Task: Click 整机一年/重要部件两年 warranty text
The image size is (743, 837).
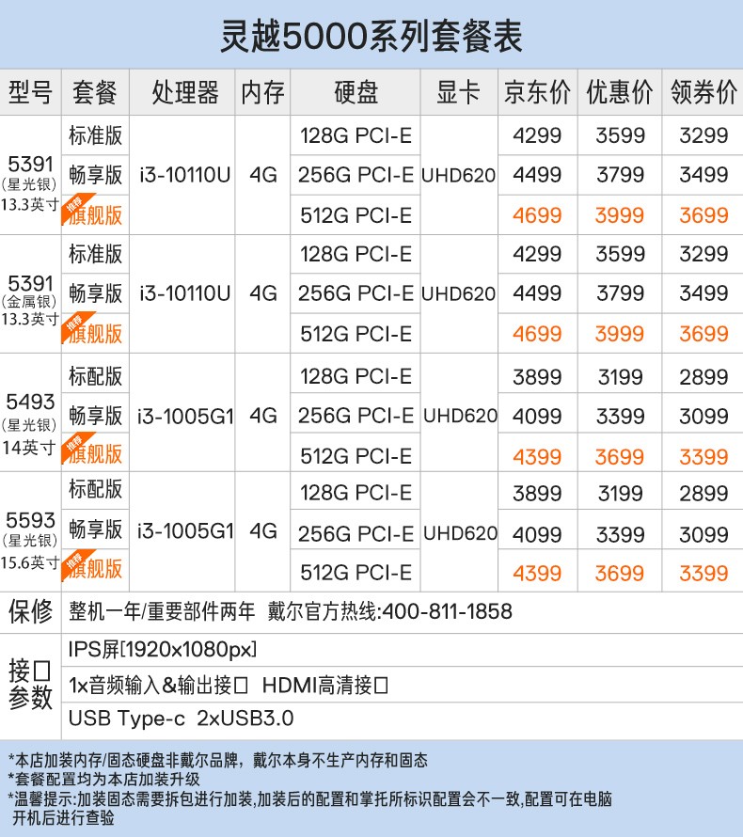Action: point(162,611)
